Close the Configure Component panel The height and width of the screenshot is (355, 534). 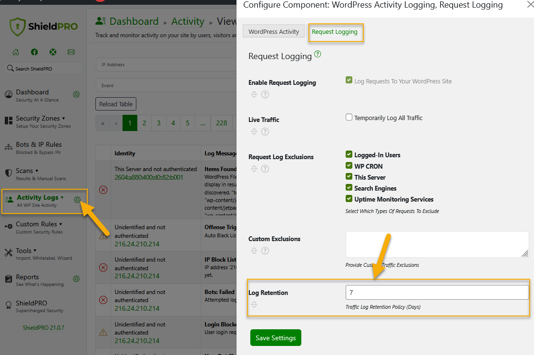(530, 4)
